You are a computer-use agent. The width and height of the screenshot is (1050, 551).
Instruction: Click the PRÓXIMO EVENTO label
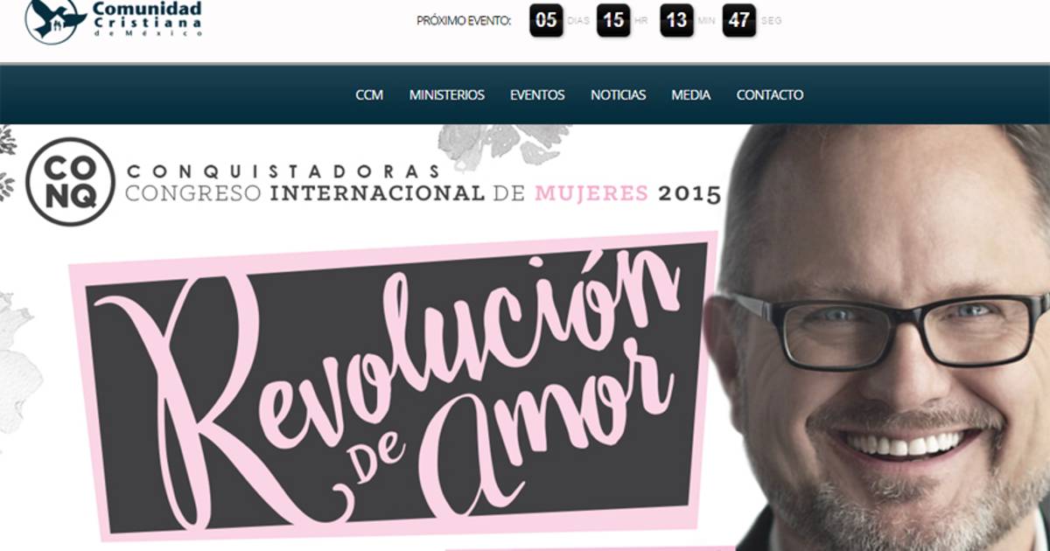click(x=465, y=20)
